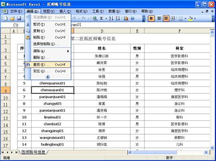Click the Fill Color paint bucket
Screen dimensions: 216x161
pos(190,19)
